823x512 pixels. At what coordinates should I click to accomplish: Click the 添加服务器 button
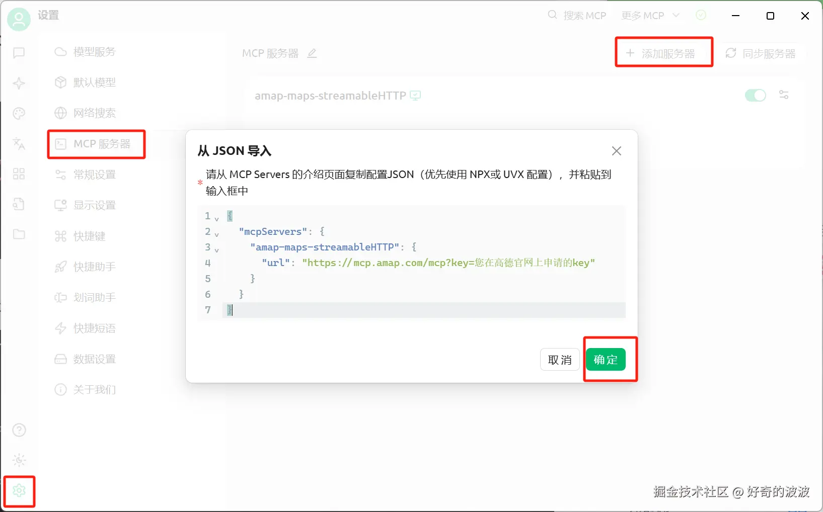(663, 53)
